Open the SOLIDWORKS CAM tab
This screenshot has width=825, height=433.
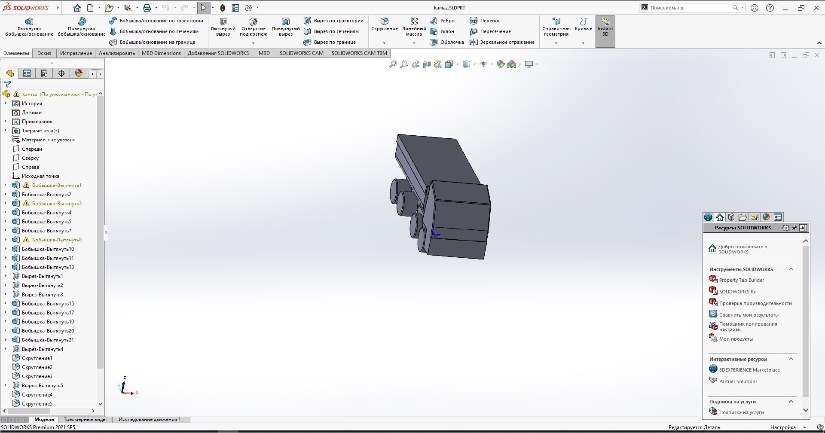tap(302, 53)
